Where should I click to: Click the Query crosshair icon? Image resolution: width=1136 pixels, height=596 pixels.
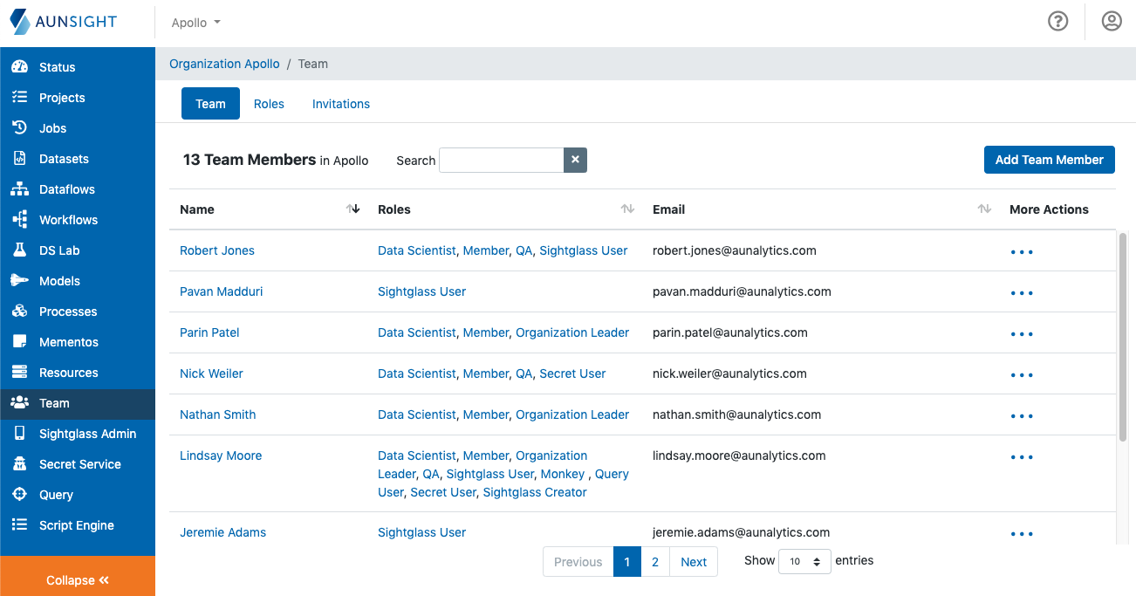tap(19, 495)
